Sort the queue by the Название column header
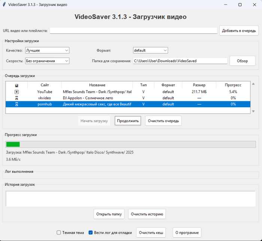Screen dimensions: 262x241 point(97,85)
